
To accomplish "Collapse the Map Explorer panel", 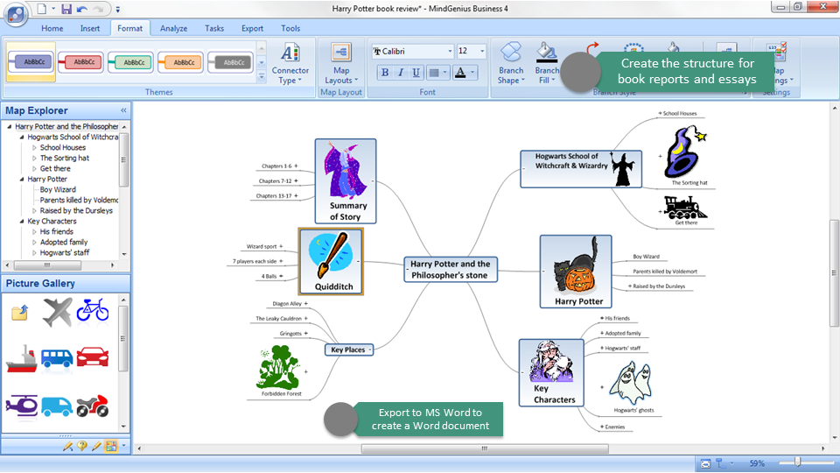I will [x=123, y=110].
